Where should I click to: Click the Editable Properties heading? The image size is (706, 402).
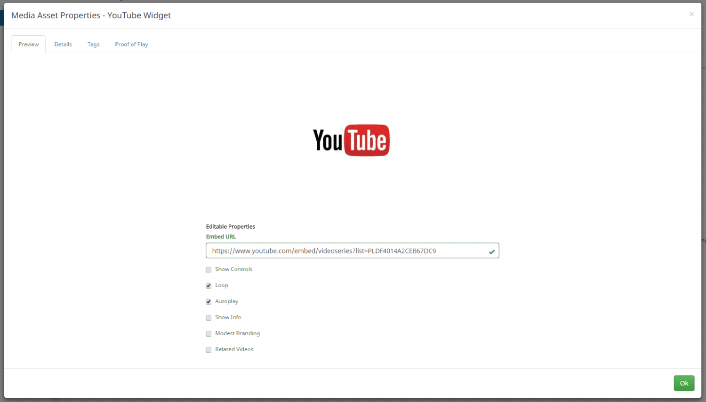[230, 226]
